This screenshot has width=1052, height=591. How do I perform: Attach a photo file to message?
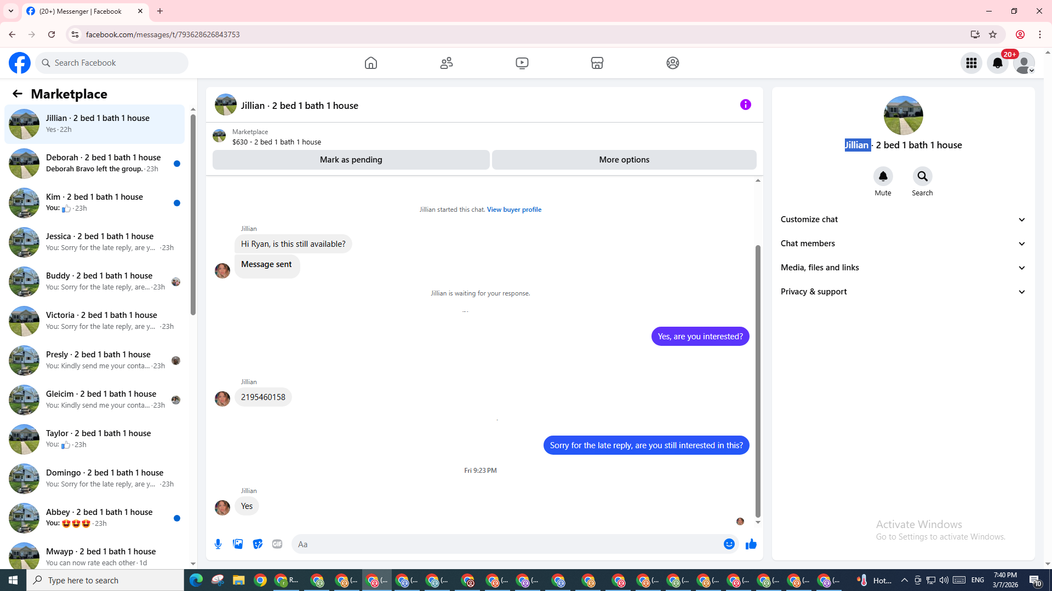pos(238,544)
